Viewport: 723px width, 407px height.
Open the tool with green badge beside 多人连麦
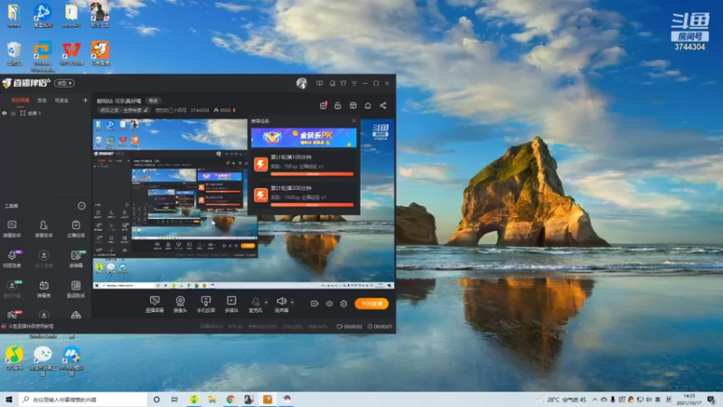coord(76,259)
